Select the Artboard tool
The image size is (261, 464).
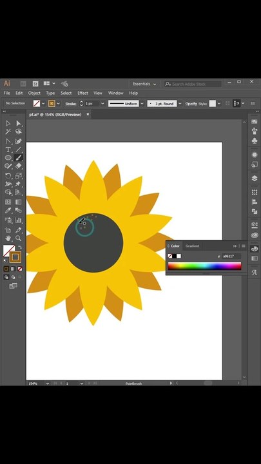click(8, 230)
